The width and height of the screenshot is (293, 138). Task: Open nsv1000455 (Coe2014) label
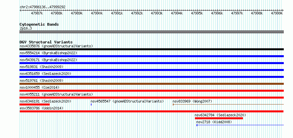(40, 87)
